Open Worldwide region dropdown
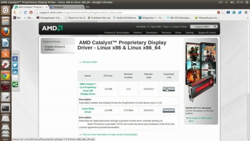 pyautogui.click(x=142, y=27)
